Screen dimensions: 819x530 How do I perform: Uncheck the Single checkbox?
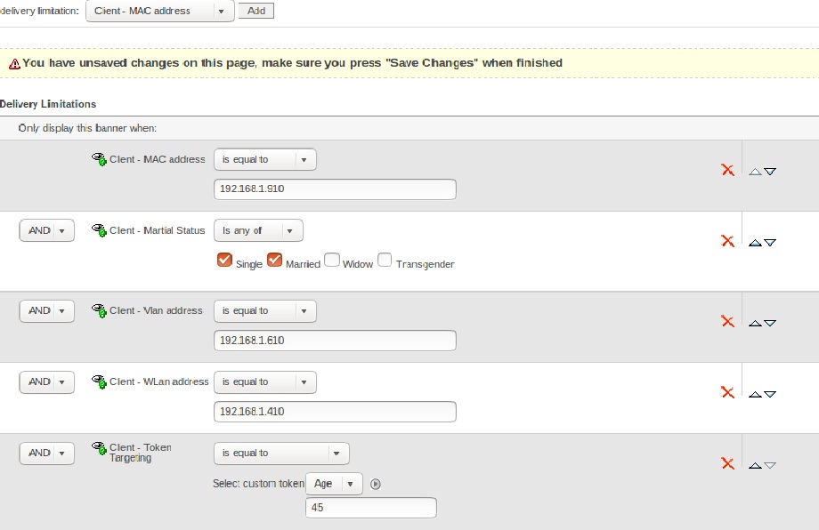[x=224, y=261]
